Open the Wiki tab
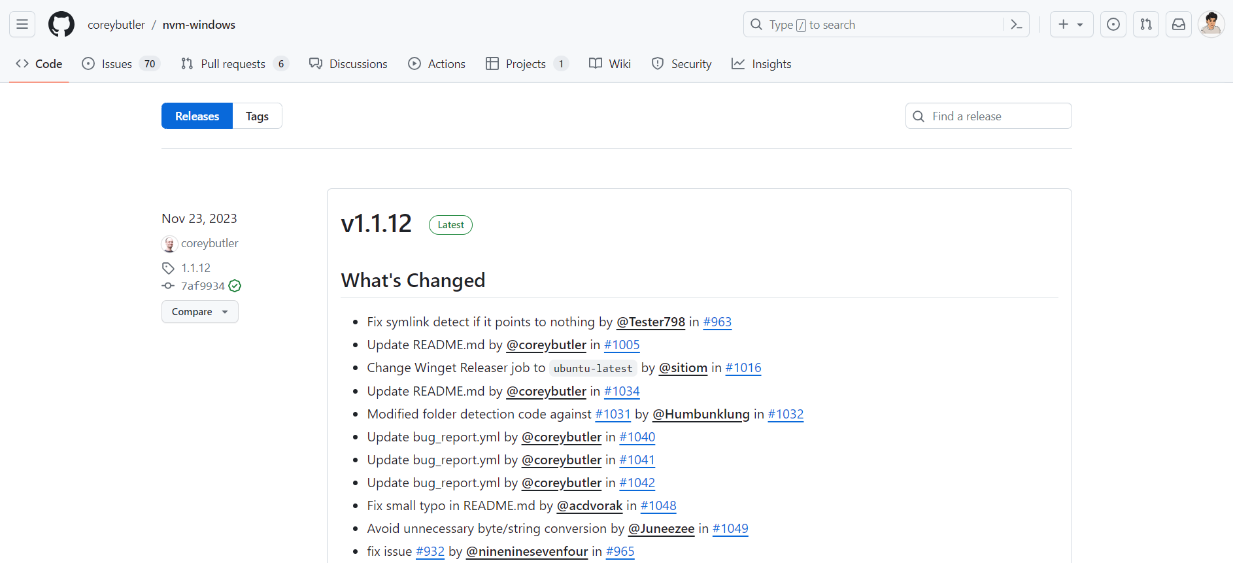This screenshot has height=563, width=1233. (610, 63)
